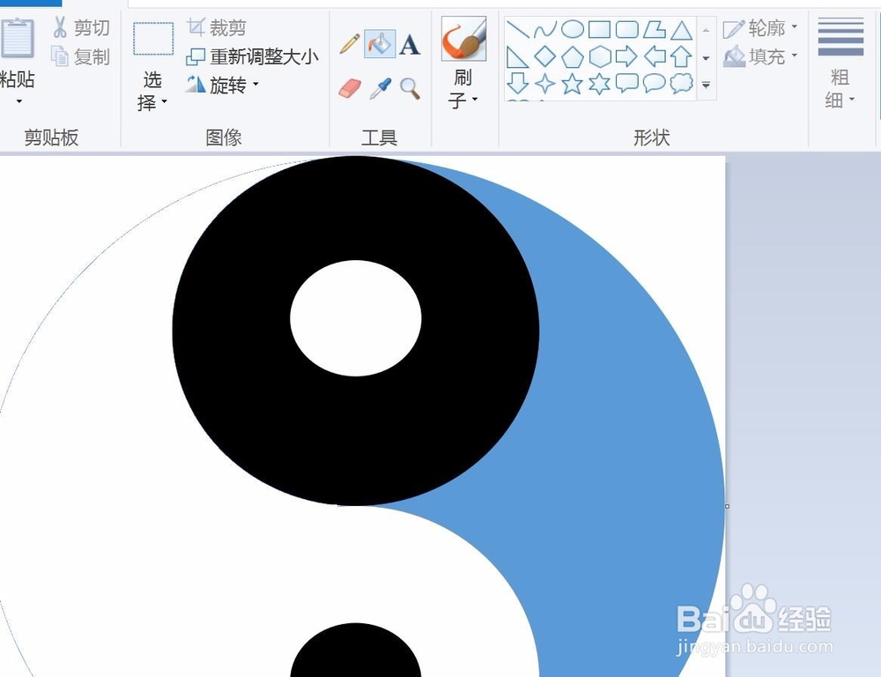This screenshot has width=881, height=677.
Task: Select the Eraser tool
Action: [x=350, y=88]
